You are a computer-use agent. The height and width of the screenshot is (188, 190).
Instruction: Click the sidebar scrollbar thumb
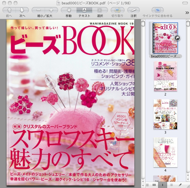(188, 24)
